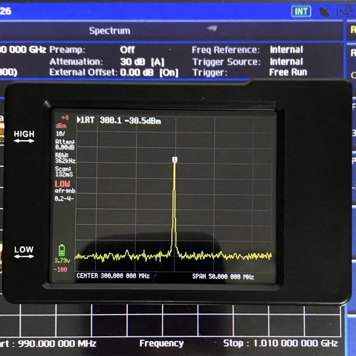Click the Frequency axis label
Viewport: 356px width, 356px height.
click(161, 343)
